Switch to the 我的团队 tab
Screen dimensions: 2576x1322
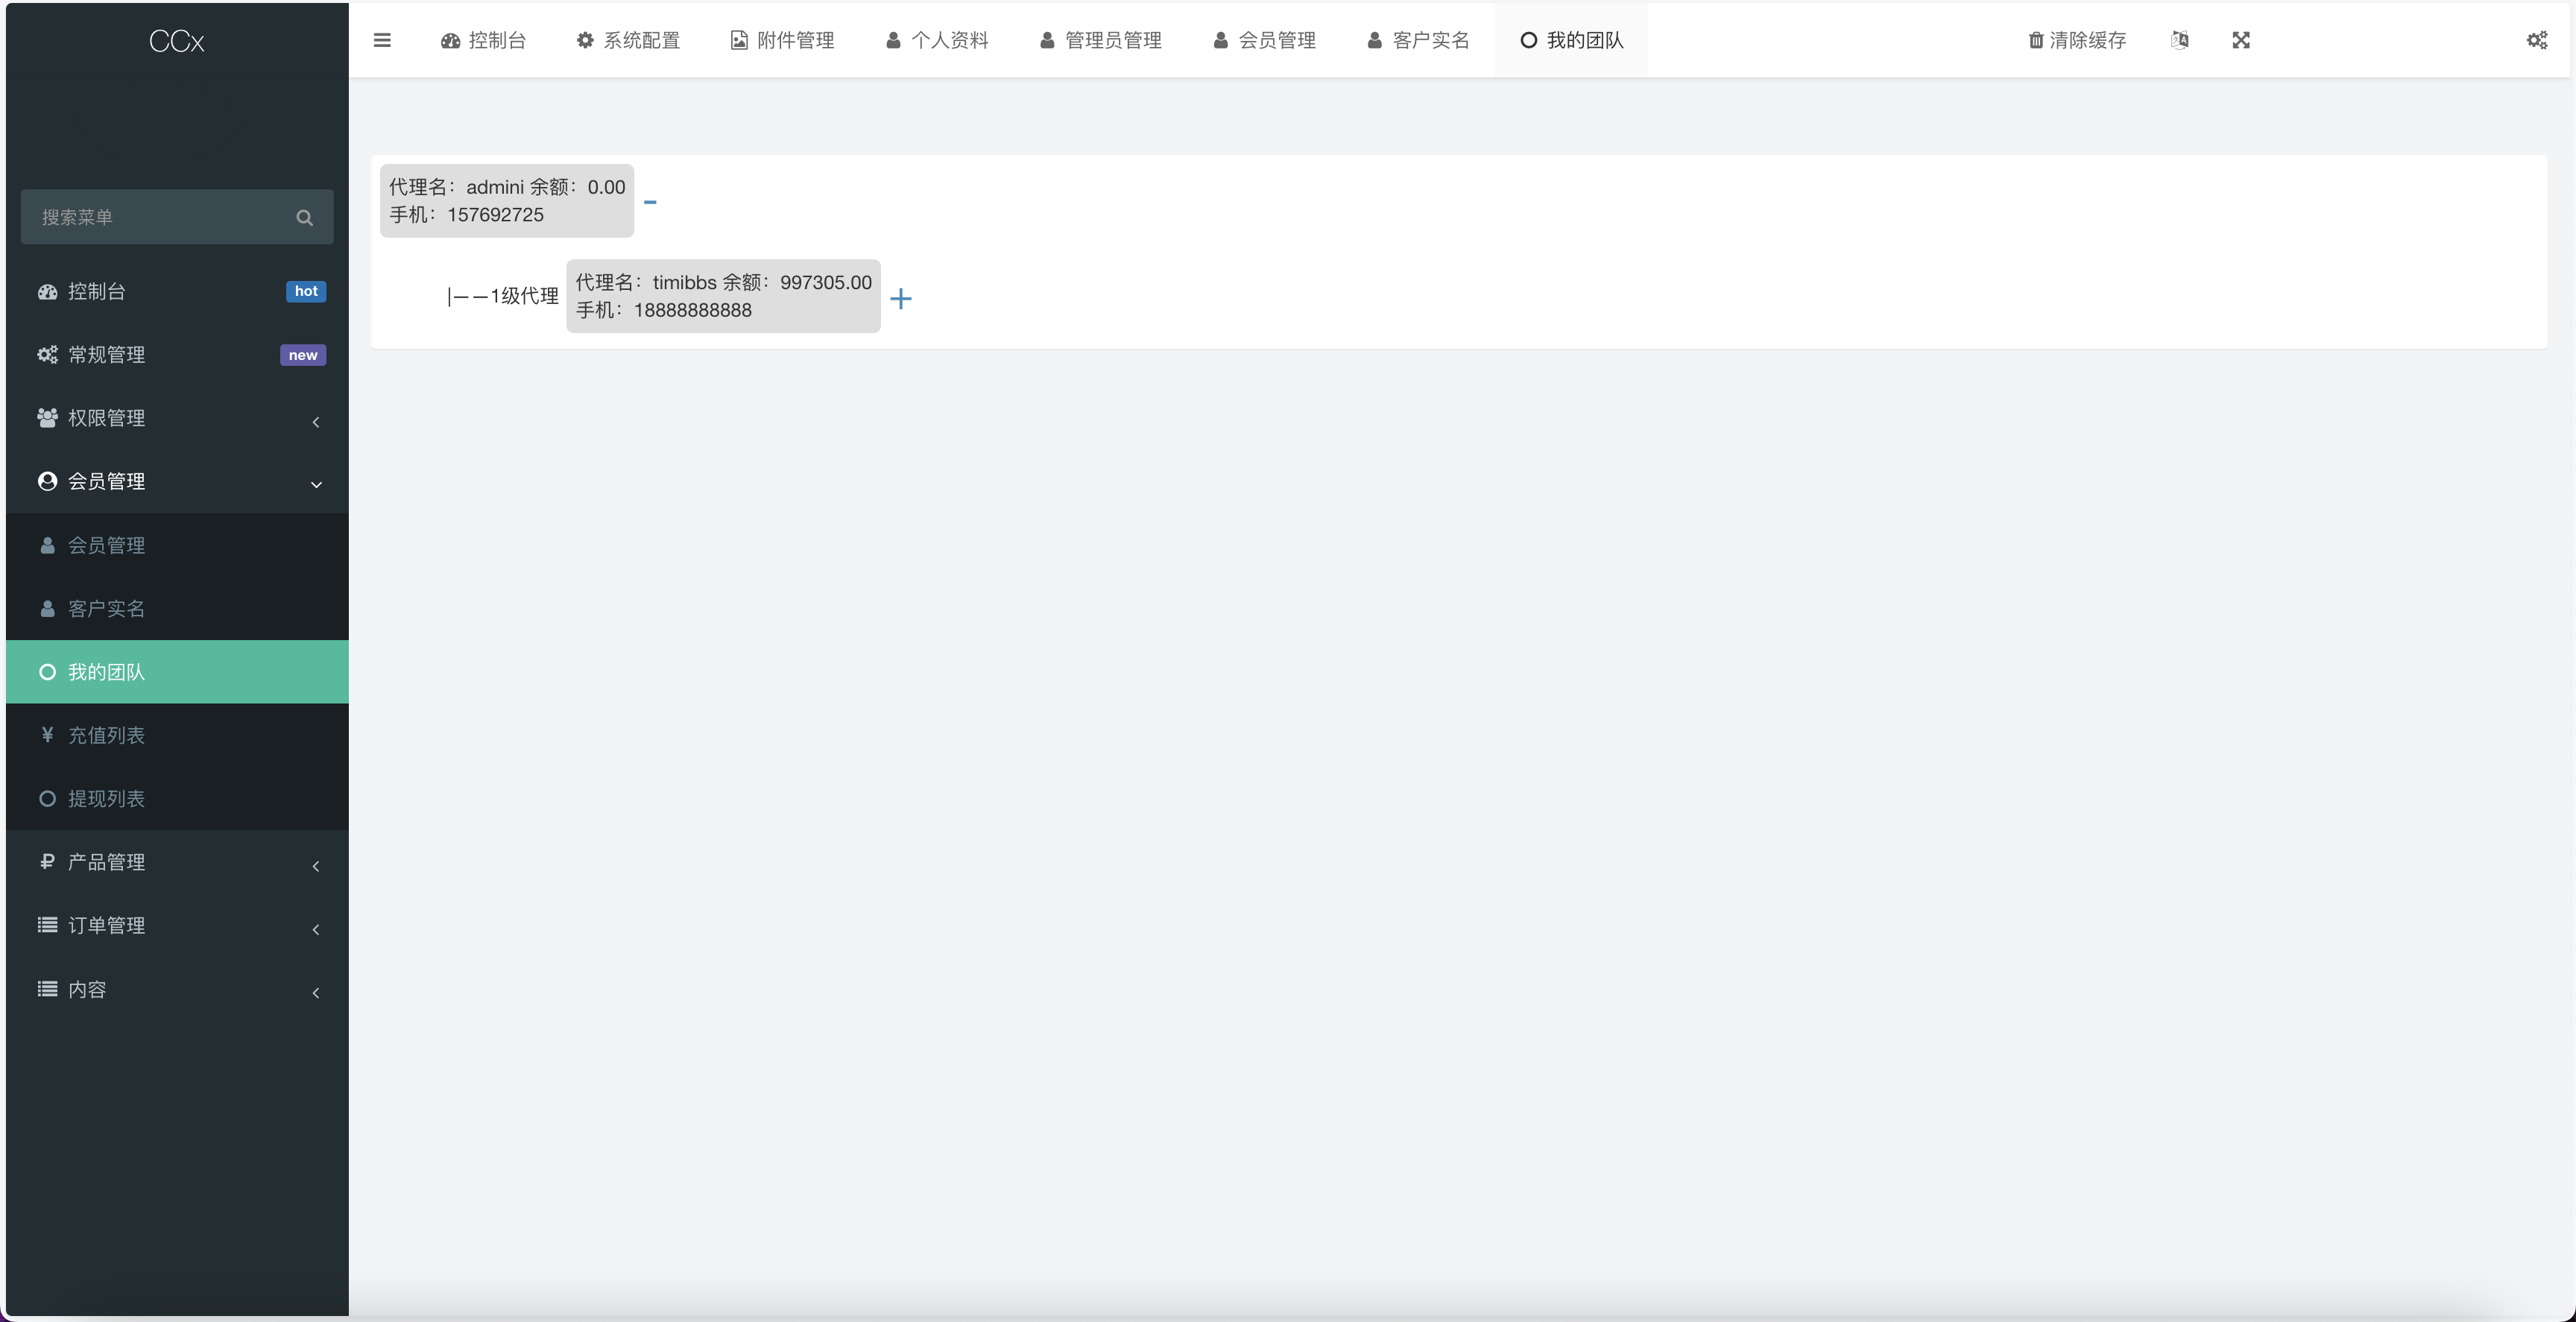click(x=1570, y=40)
